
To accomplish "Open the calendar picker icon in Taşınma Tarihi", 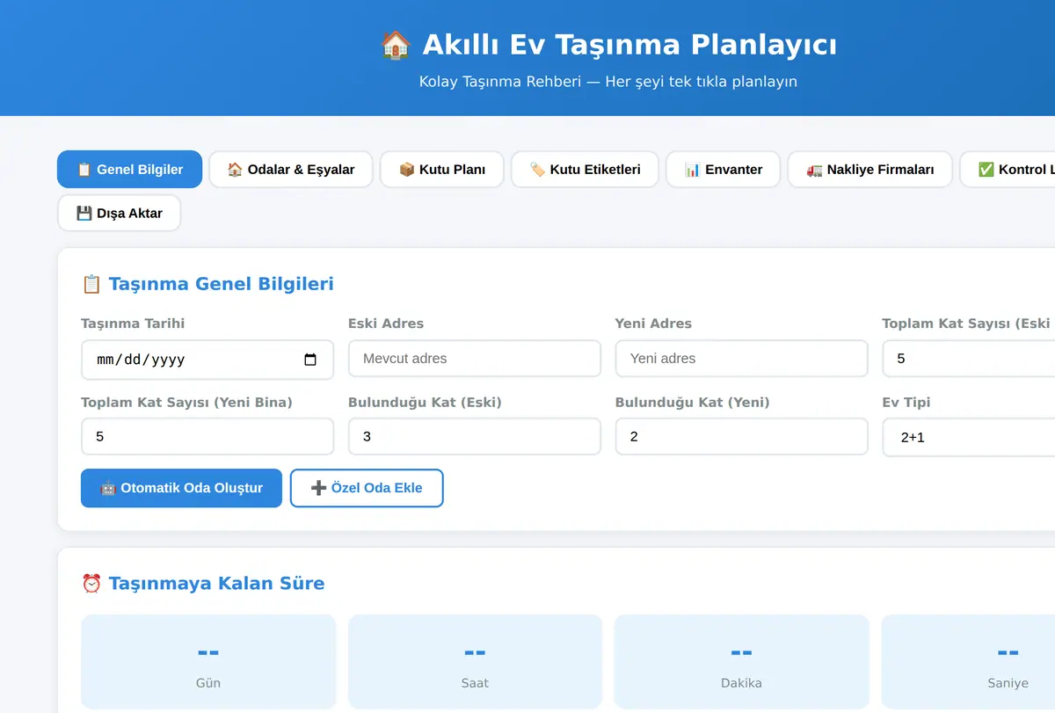I will pyautogui.click(x=310, y=360).
